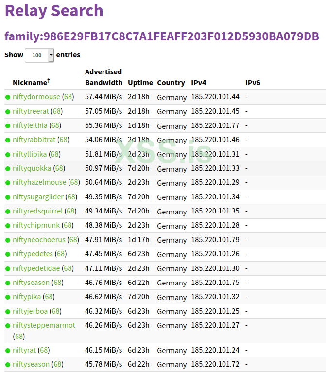The width and height of the screenshot is (326, 373).
Task: Open the niftyquokka relay link
Action: tap(32, 168)
